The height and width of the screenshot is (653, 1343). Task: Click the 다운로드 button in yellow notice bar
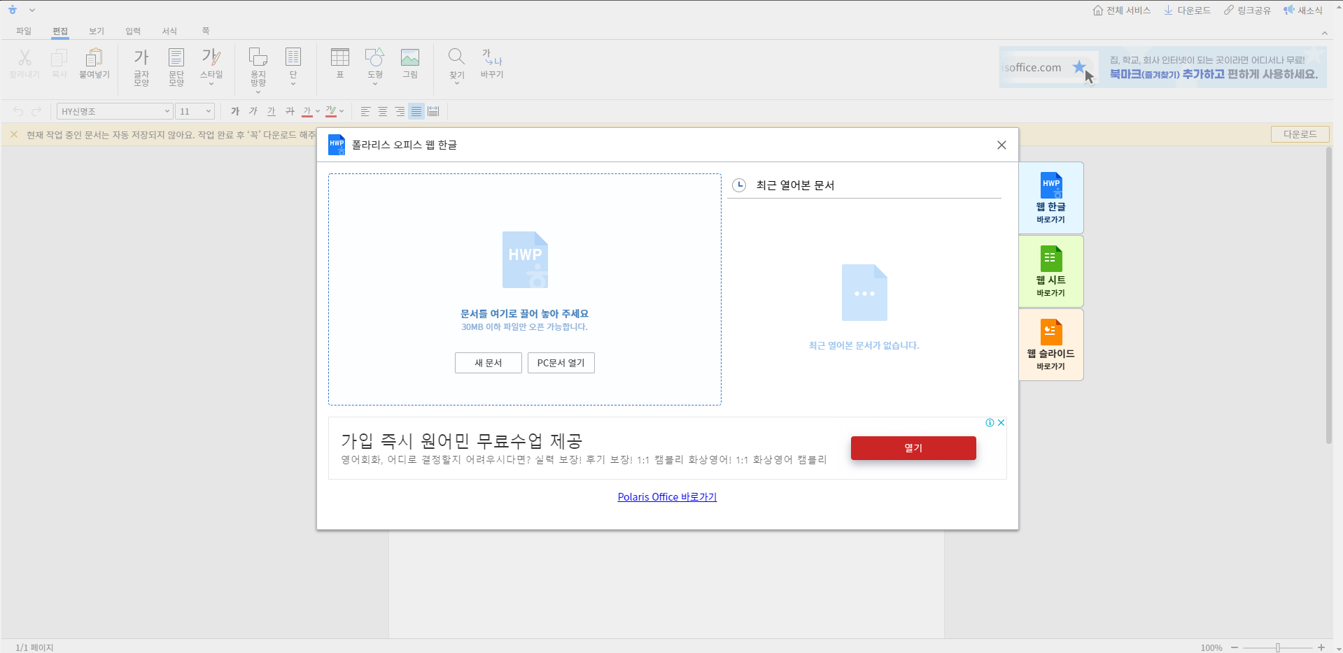(x=1300, y=134)
